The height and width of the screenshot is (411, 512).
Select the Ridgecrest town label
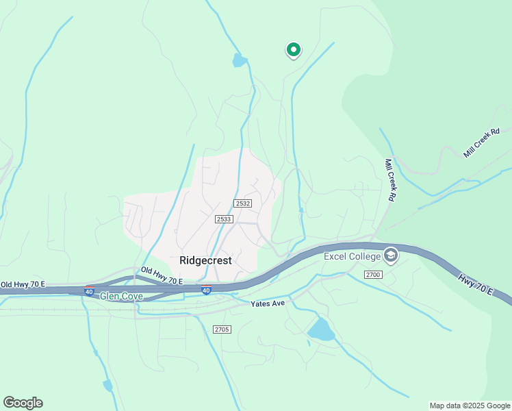point(206,260)
